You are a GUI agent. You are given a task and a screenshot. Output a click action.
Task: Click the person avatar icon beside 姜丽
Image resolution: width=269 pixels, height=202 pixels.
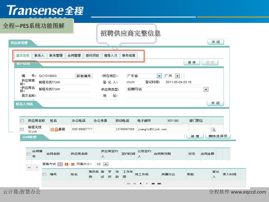(x=56, y=129)
